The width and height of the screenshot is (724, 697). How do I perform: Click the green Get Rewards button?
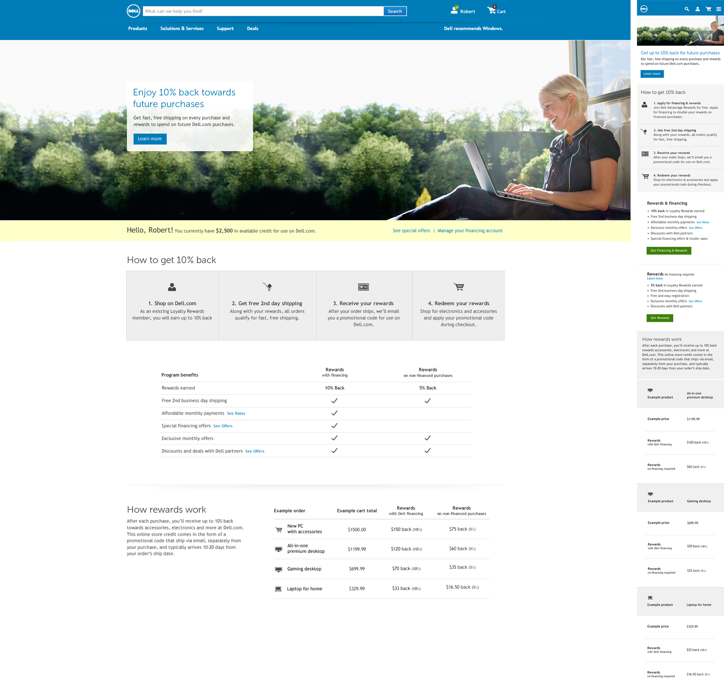pyautogui.click(x=660, y=318)
